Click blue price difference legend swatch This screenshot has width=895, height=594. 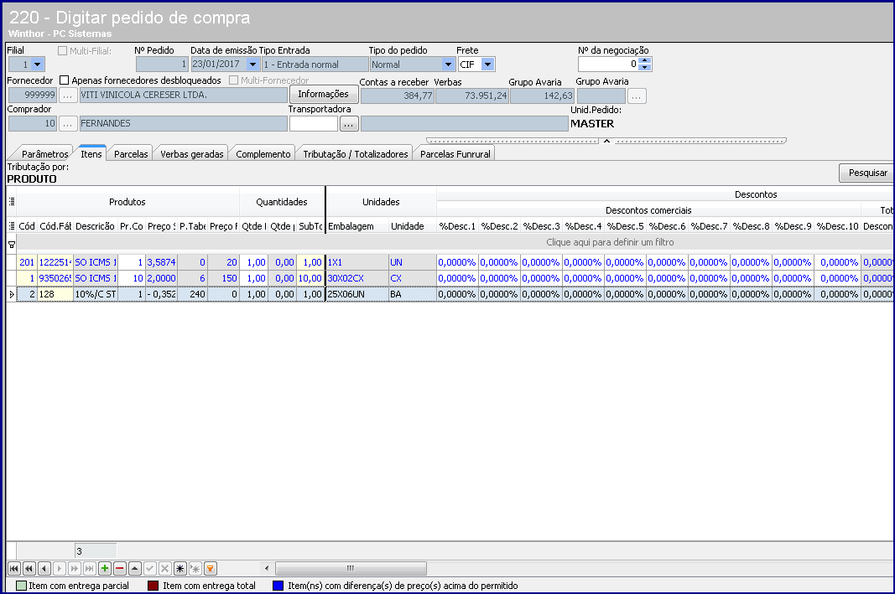tap(278, 586)
